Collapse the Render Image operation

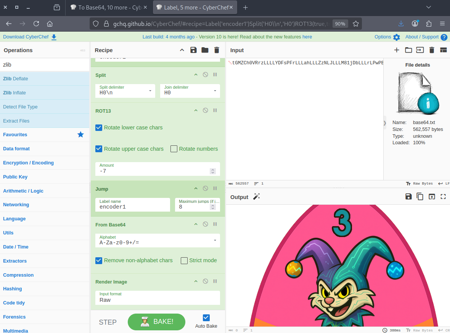coord(196,281)
